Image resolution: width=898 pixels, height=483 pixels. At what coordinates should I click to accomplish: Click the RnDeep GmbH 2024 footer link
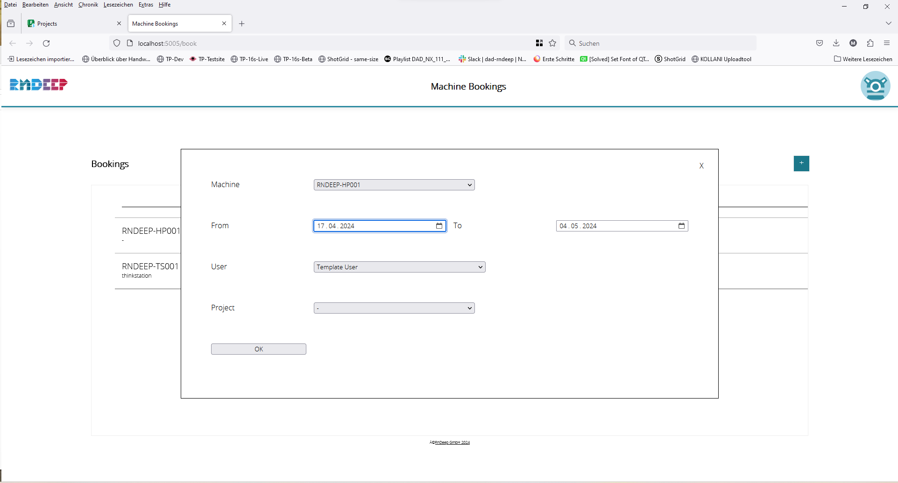(x=452, y=442)
